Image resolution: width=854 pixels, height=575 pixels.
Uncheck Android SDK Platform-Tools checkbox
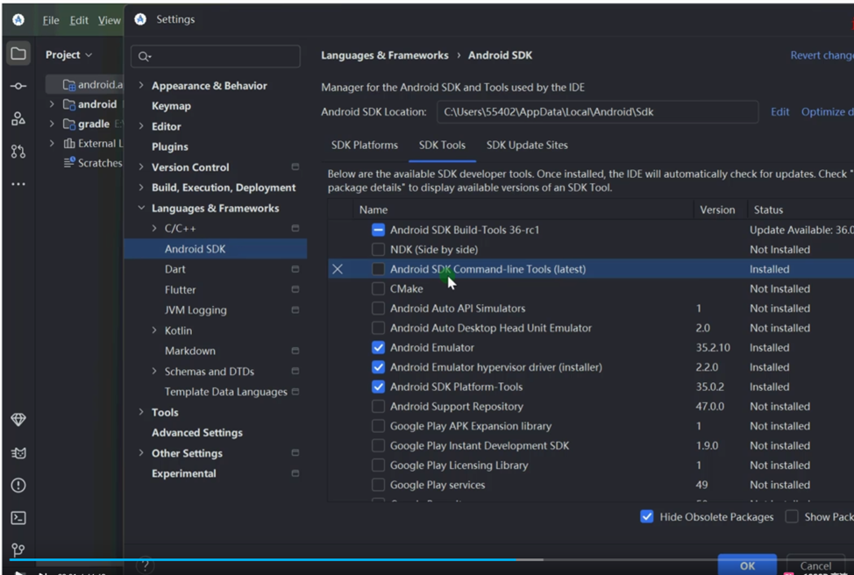(x=378, y=387)
